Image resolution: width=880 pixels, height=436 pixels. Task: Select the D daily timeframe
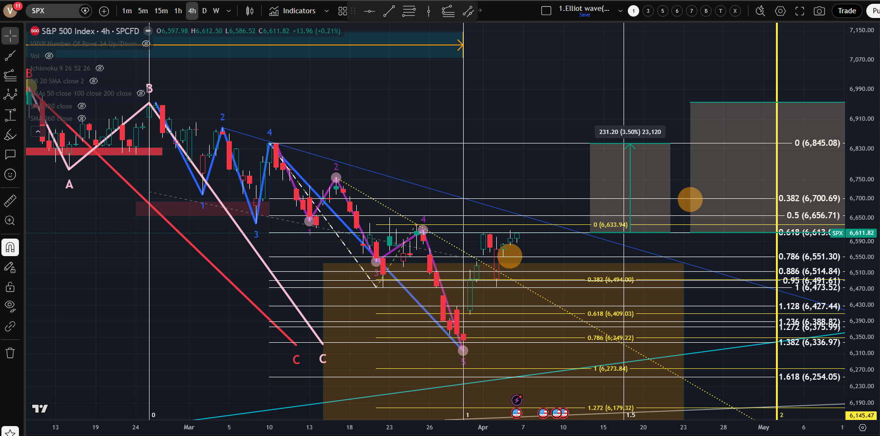coord(204,11)
